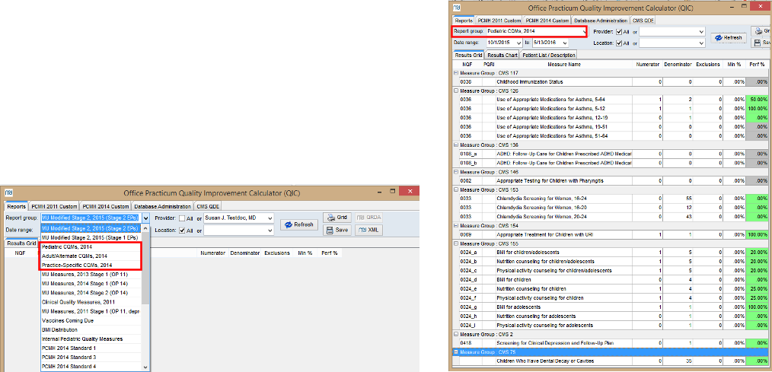
Task: Collapse Measure Group CMS 146
Action: 456,172
